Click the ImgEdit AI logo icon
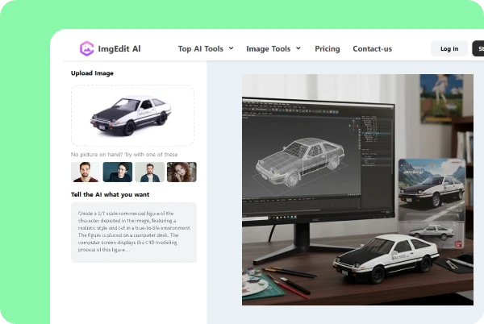484x324 pixels. (87, 48)
